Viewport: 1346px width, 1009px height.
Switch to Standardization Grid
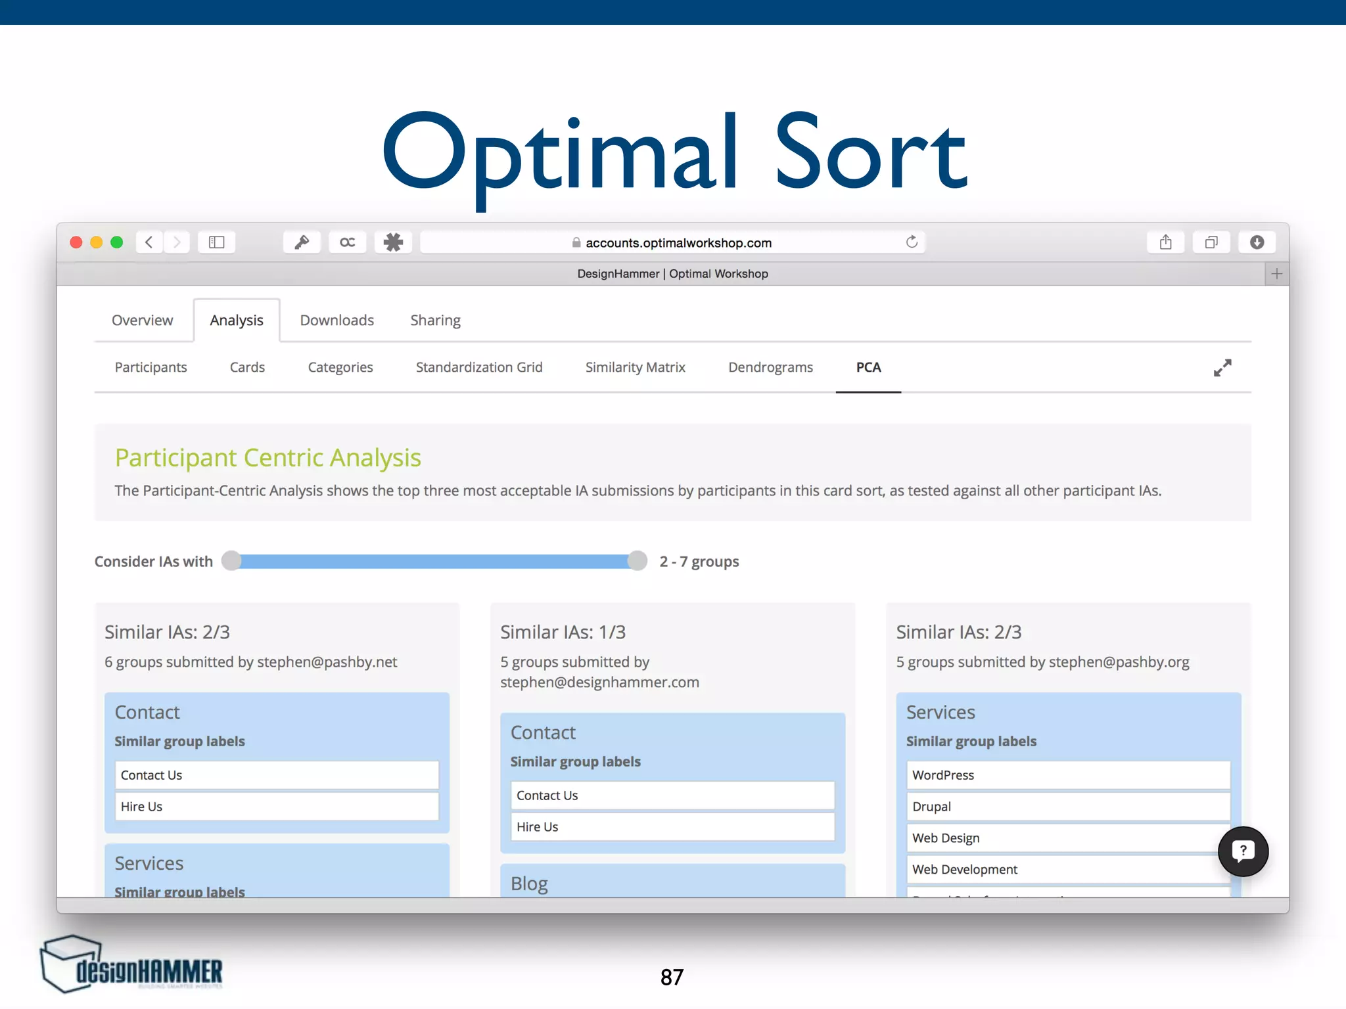479,367
